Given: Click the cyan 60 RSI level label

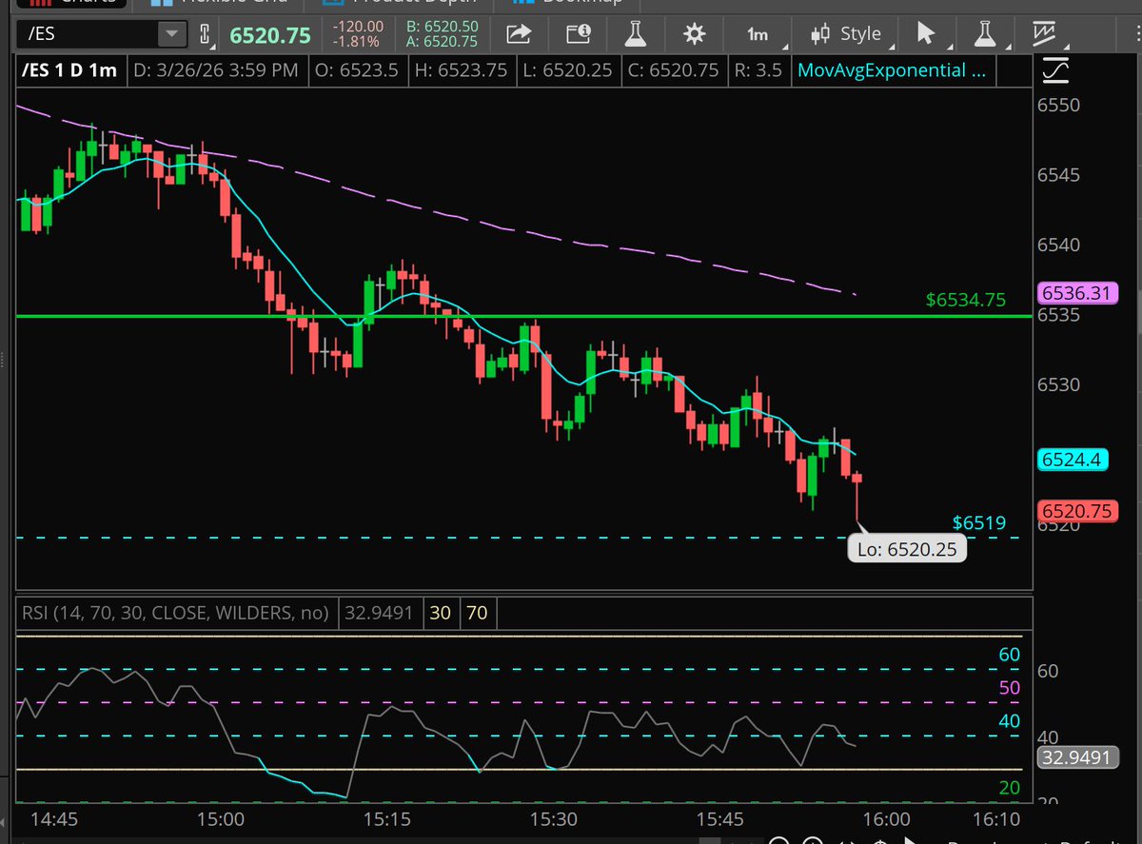Looking at the screenshot, I should click(x=1009, y=655).
